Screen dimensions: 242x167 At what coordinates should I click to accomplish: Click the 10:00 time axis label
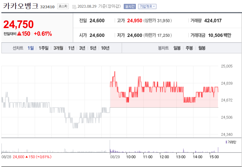tap(131, 157)
